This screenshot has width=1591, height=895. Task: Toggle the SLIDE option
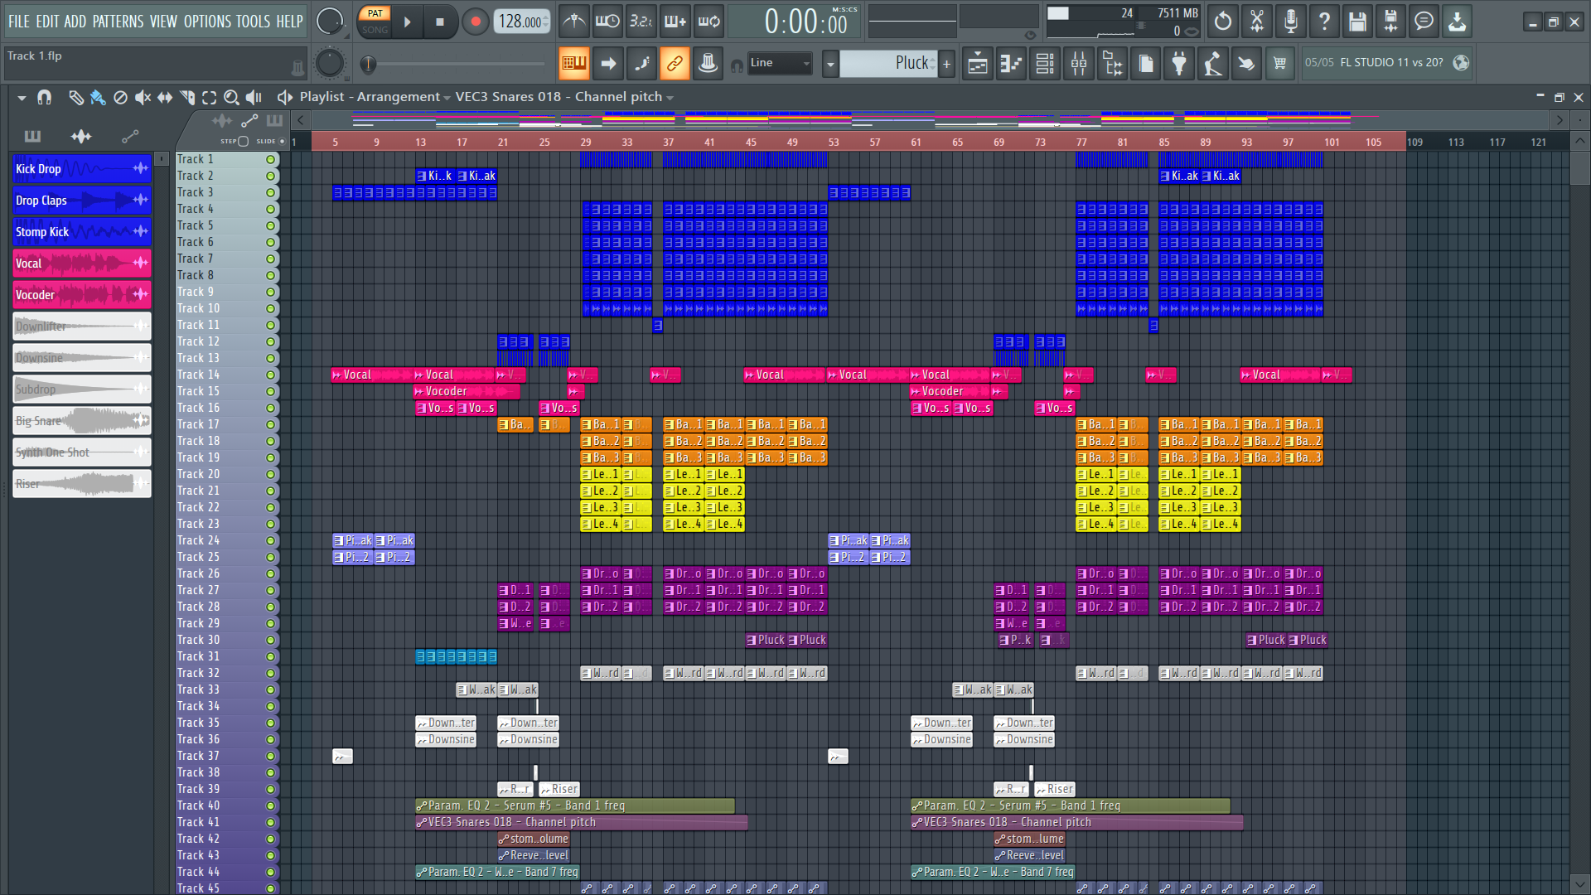pyautogui.click(x=282, y=141)
